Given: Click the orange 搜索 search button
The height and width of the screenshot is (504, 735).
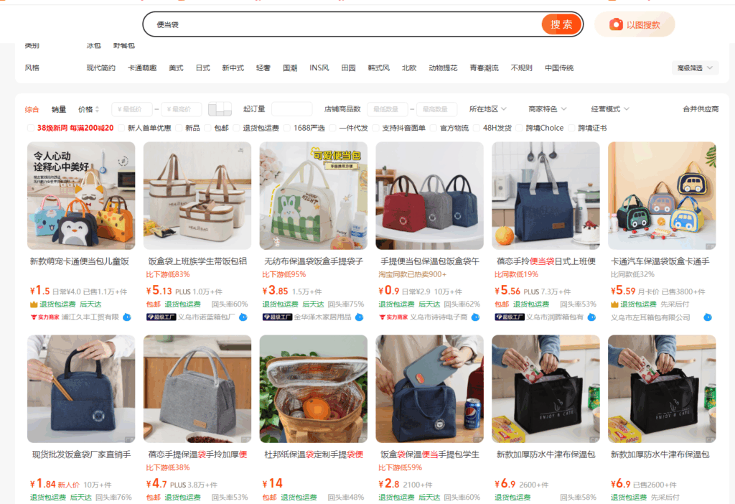Looking at the screenshot, I should coord(561,24).
